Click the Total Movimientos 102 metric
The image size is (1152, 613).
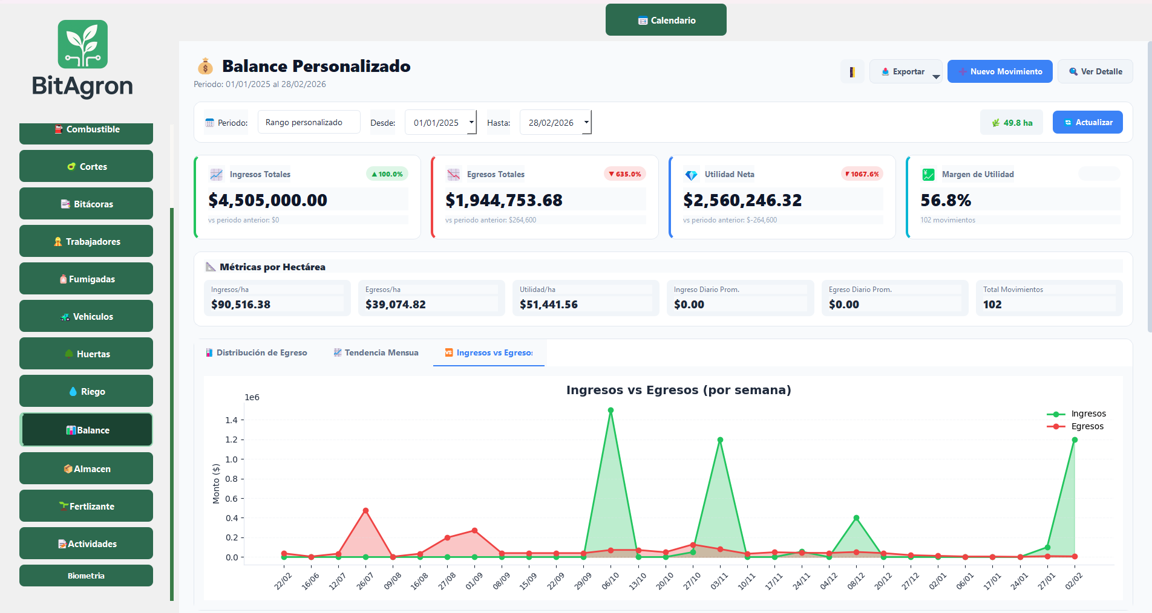pyautogui.click(x=1049, y=298)
